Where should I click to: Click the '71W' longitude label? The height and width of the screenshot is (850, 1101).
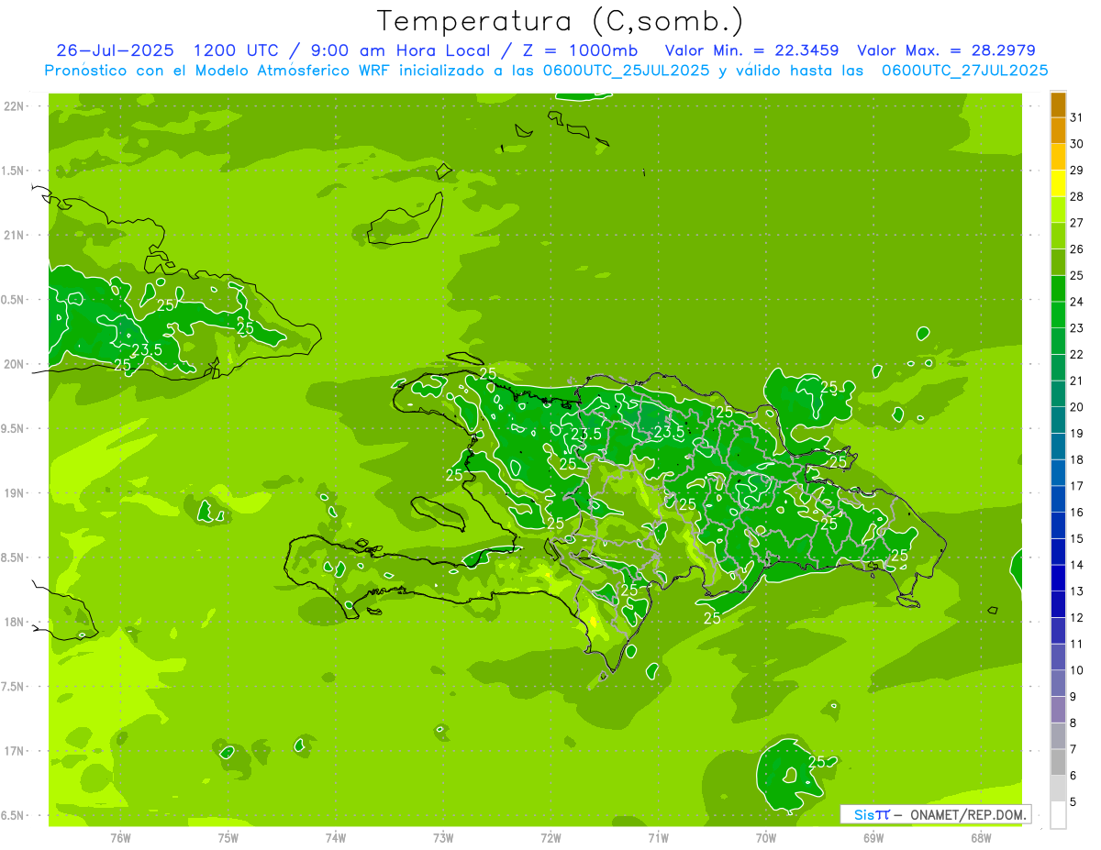point(658,837)
